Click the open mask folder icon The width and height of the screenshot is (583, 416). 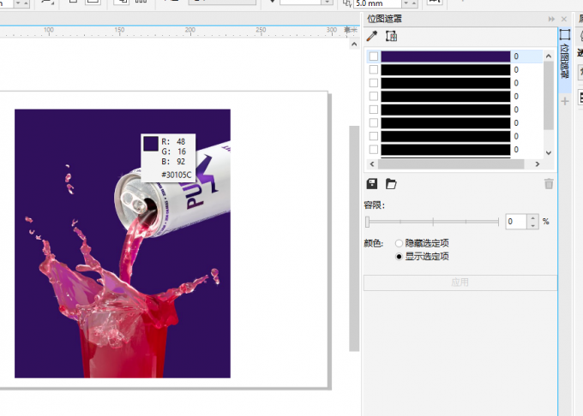[391, 184]
